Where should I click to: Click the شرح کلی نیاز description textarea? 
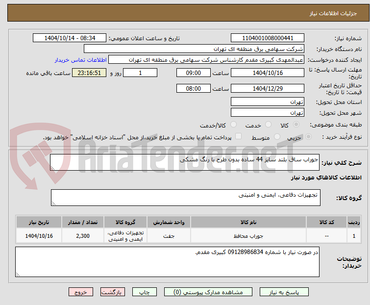tap(185, 162)
